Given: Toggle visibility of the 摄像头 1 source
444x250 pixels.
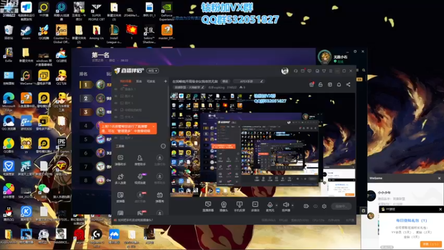Looking at the screenshot, I should pos(116,89).
